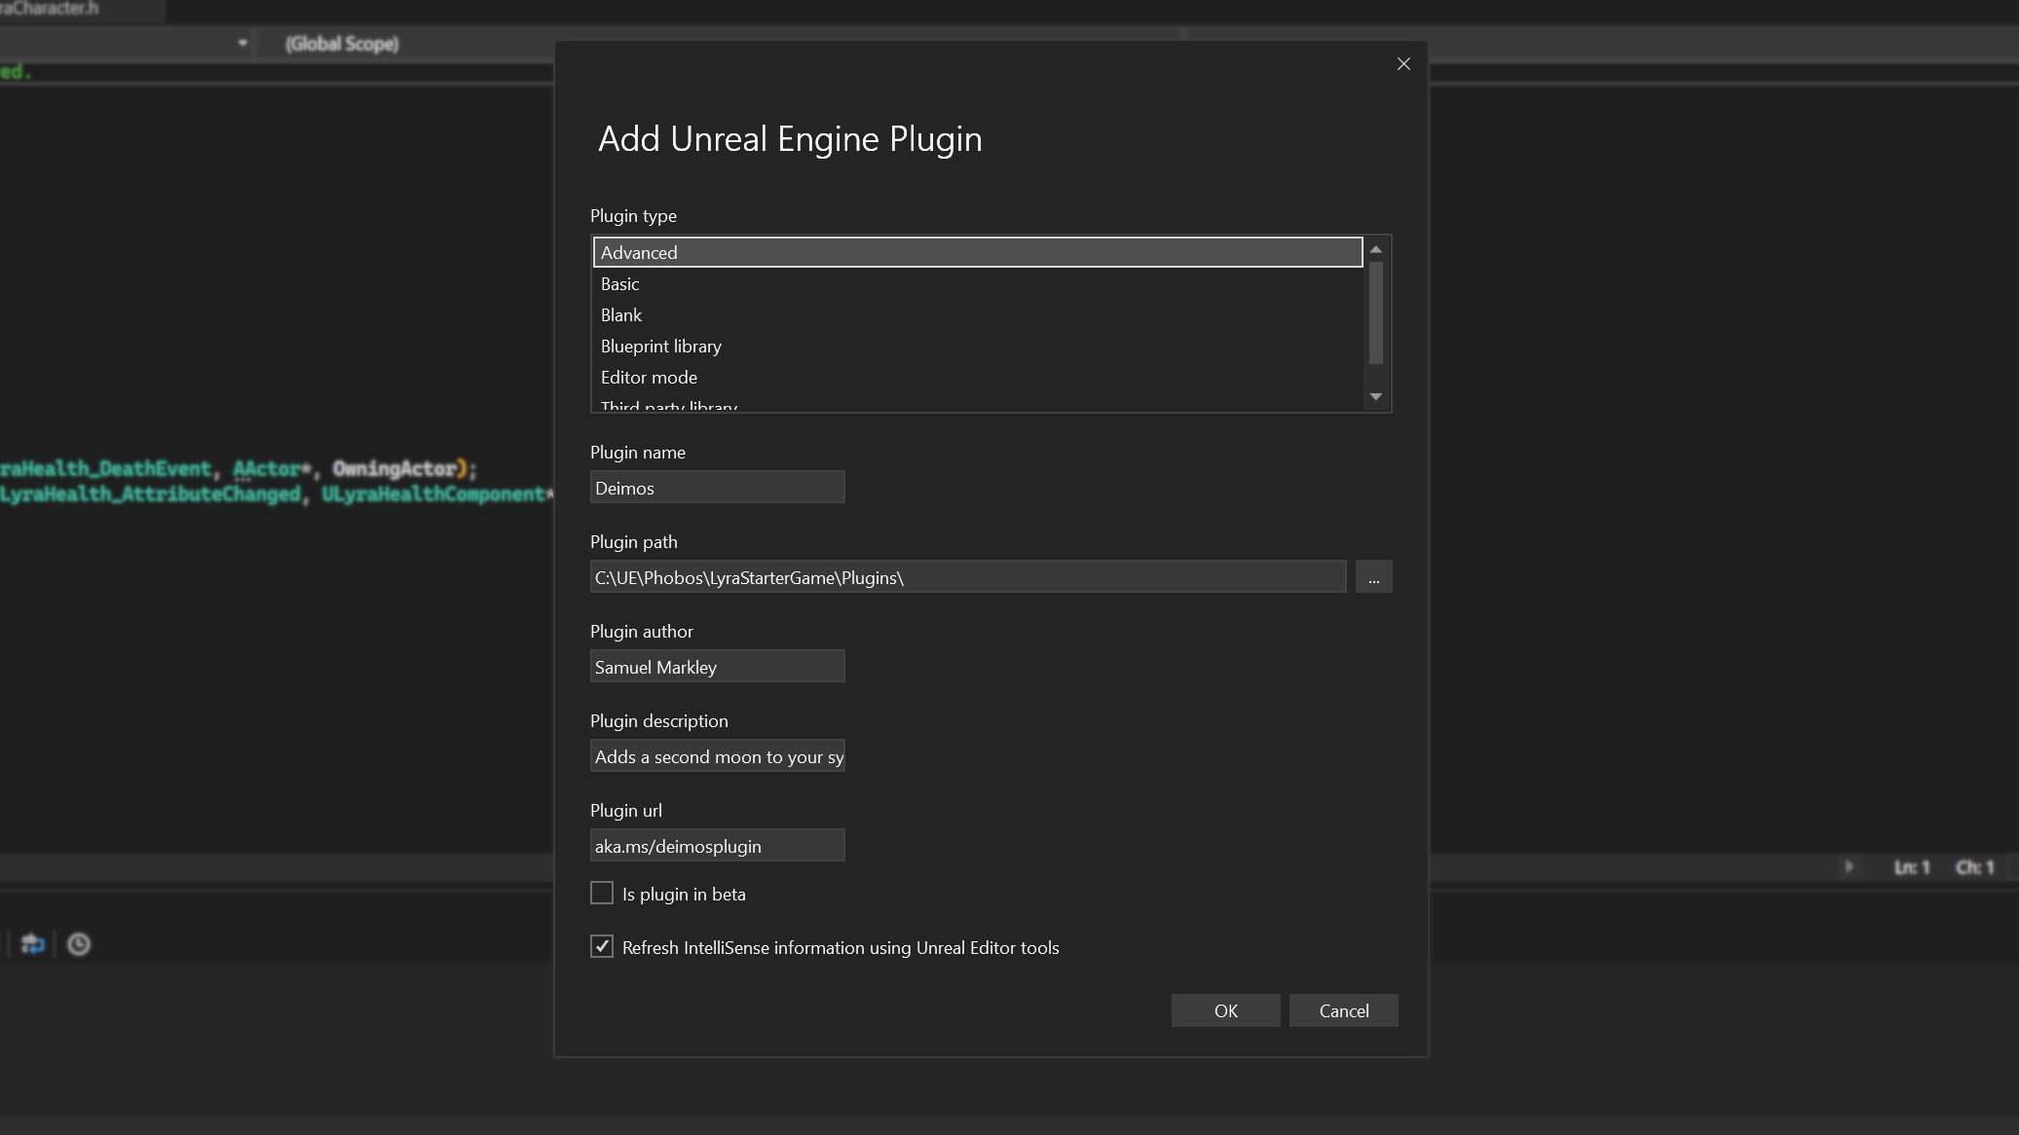
Task: Click the Plugin URL input field
Action: click(x=717, y=845)
